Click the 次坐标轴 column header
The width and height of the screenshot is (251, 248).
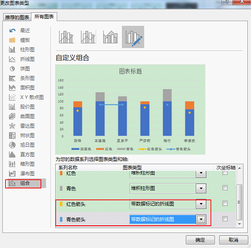pyautogui.click(x=226, y=168)
